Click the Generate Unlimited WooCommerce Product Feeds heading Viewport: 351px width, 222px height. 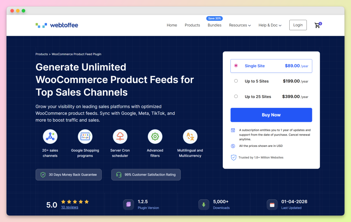coord(114,80)
